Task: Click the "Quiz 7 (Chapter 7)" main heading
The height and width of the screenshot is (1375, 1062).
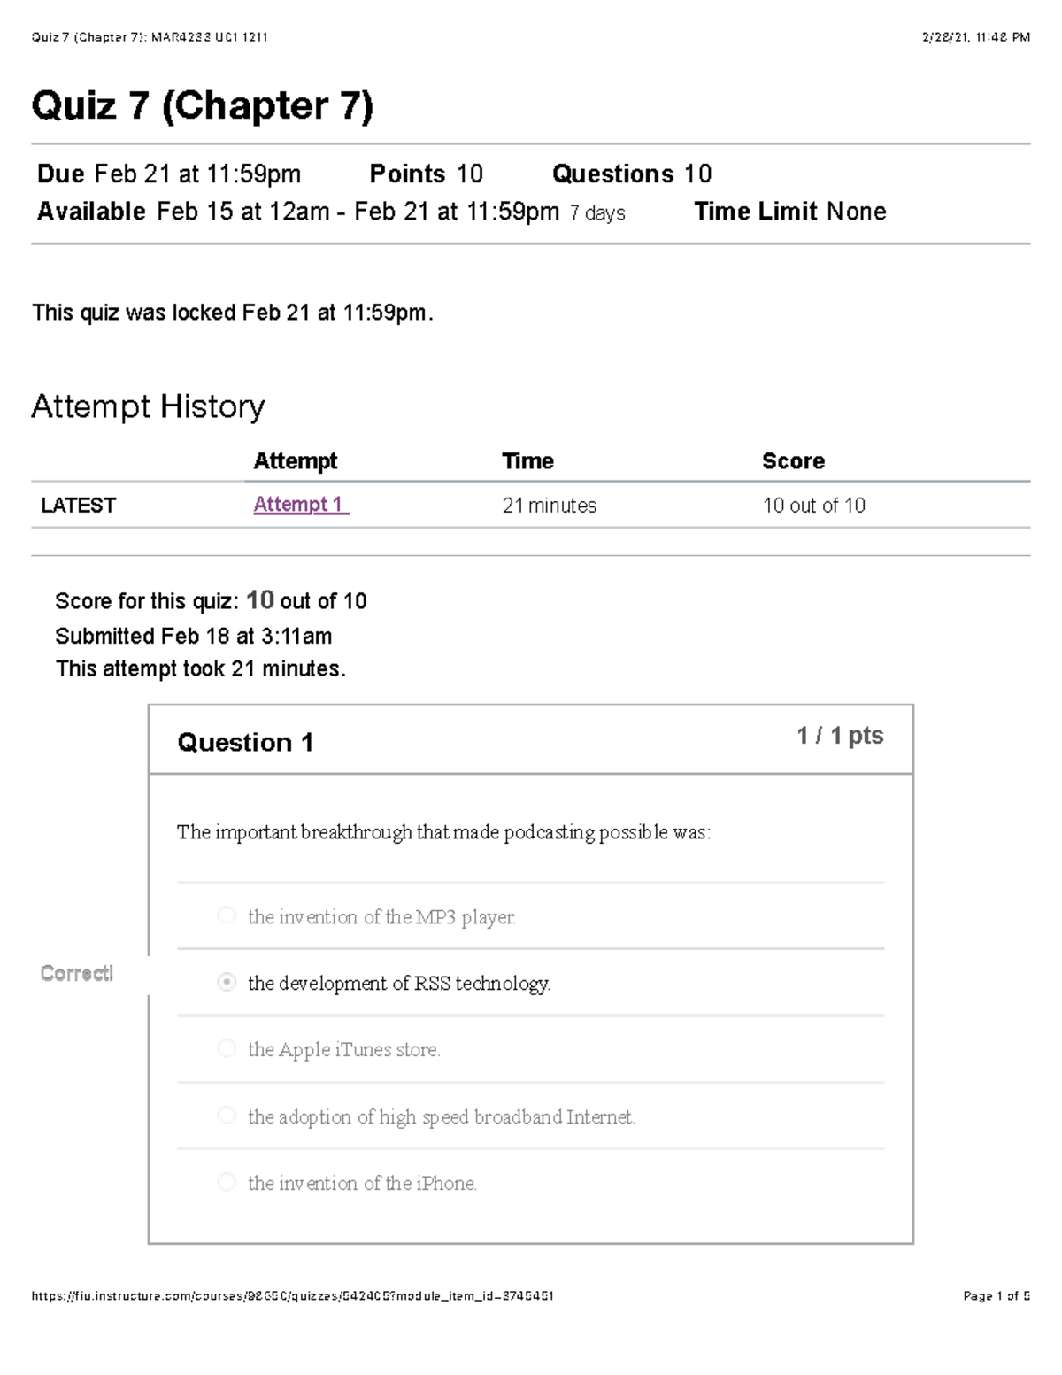Action: tap(203, 106)
